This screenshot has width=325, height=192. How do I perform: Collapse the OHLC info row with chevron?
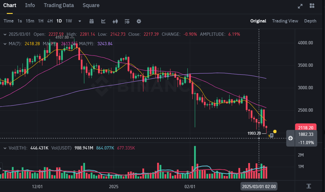(4, 34)
